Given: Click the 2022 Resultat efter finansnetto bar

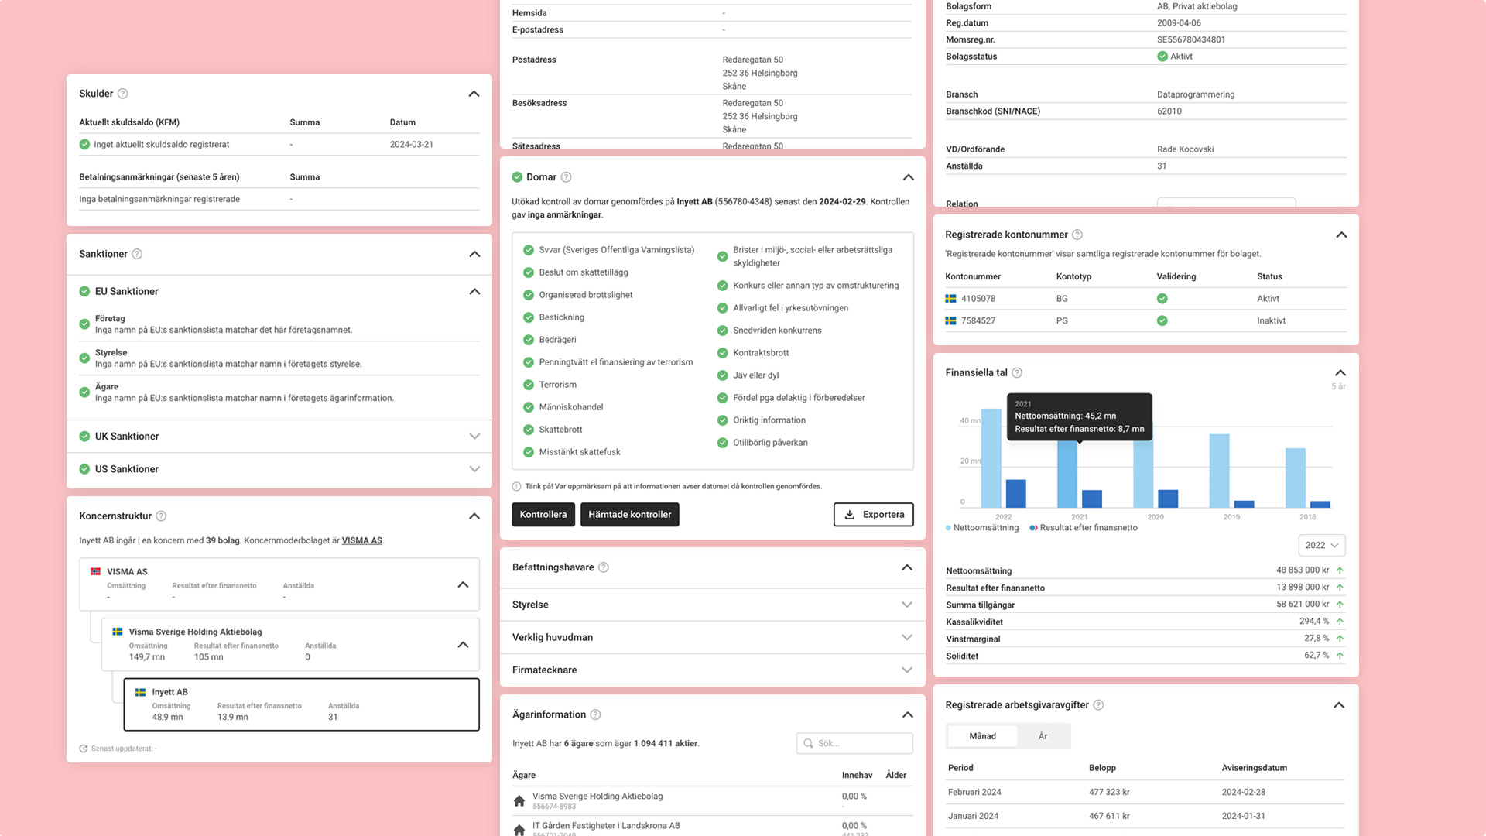Looking at the screenshot, I should (x=1015, y=494).
